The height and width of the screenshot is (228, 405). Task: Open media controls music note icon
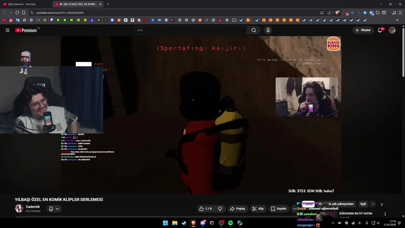(394, 13)
